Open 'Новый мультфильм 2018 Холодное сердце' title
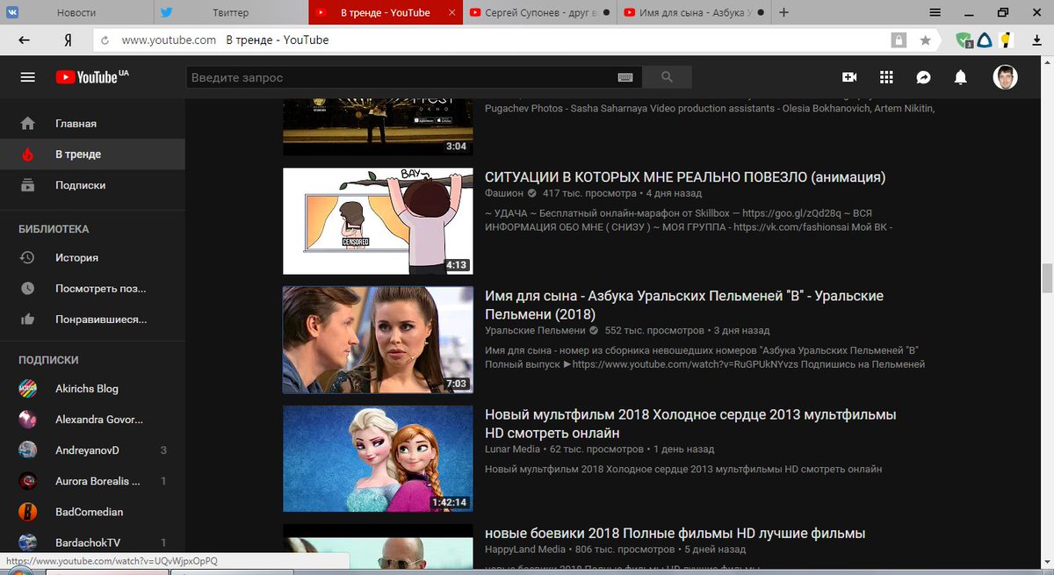This screenshot has width=1054, height=575. click(690, 424)
